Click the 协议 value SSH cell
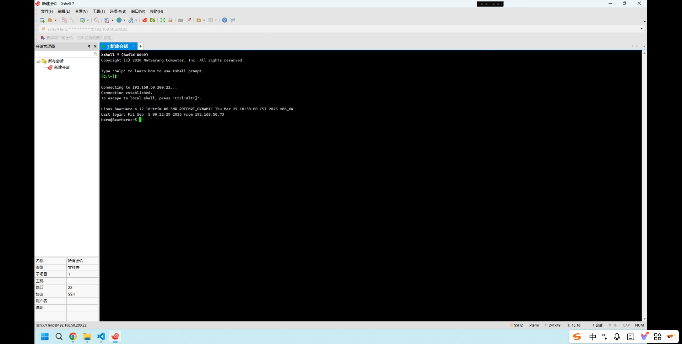682x344 pixels. (82, 294)
